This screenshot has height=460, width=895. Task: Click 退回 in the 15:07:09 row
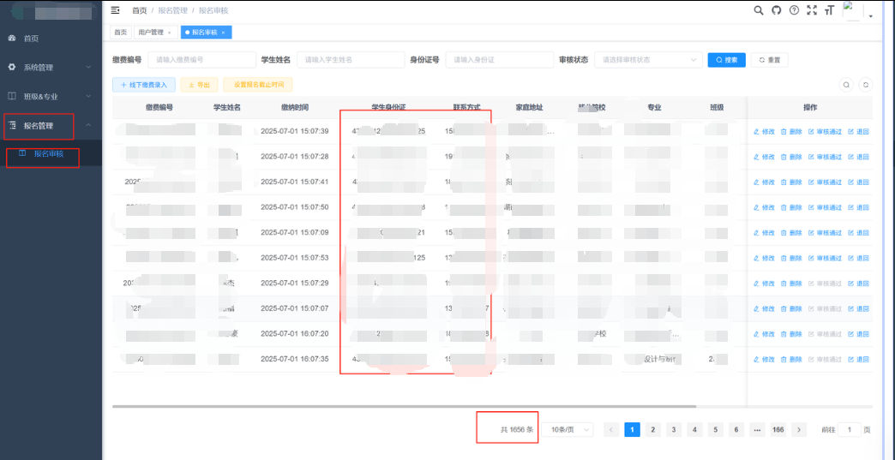pyautogui.click(x=858, y=232)
